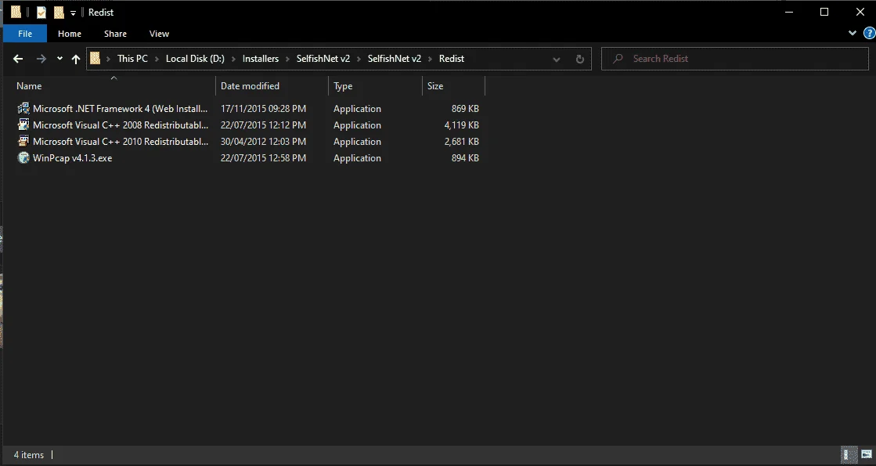Viewport: 876px width, 466px height.
Task: Click the 4,119 KB size cell
Action: point(461,125)
